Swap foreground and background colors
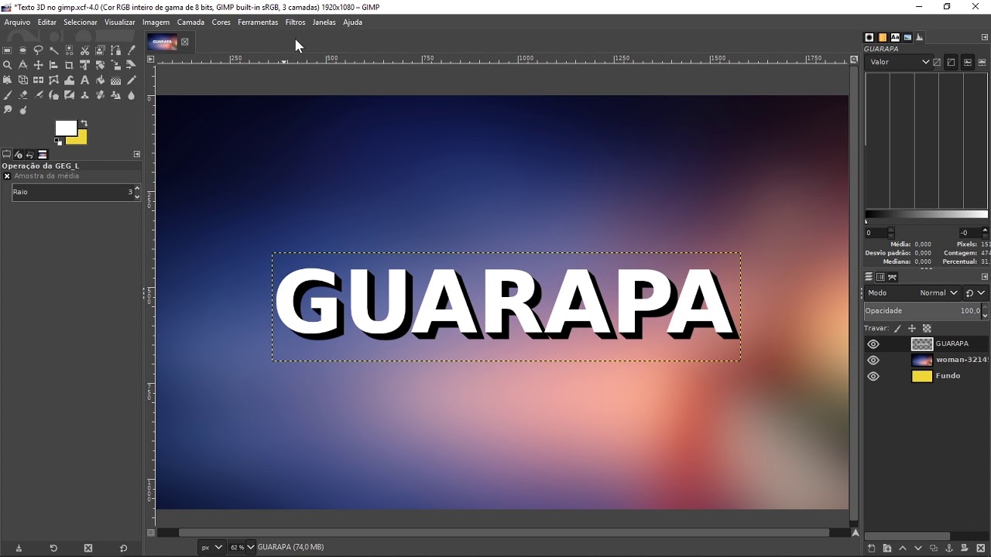The image size is (991, 557). pyautogui.click(x=84, y=124)
